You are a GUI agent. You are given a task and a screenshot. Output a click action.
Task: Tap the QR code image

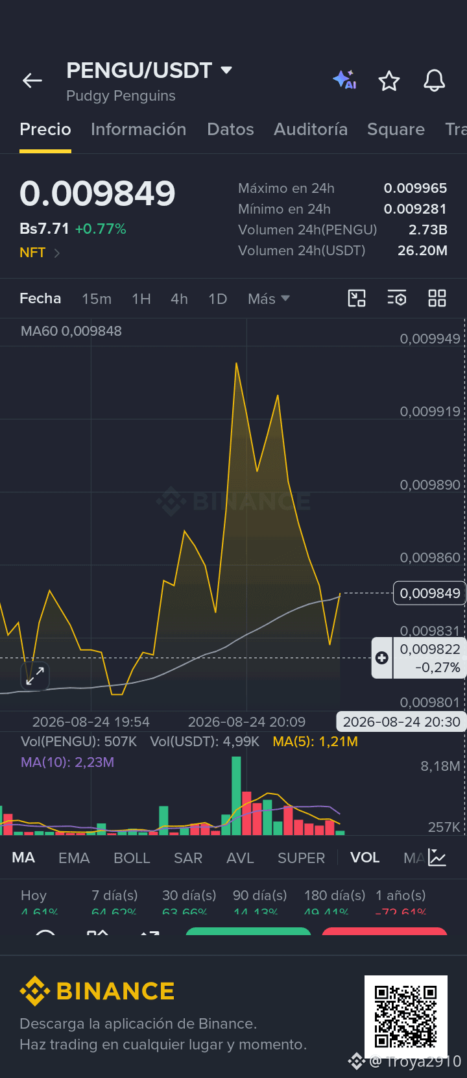(x=406, y=1016)
